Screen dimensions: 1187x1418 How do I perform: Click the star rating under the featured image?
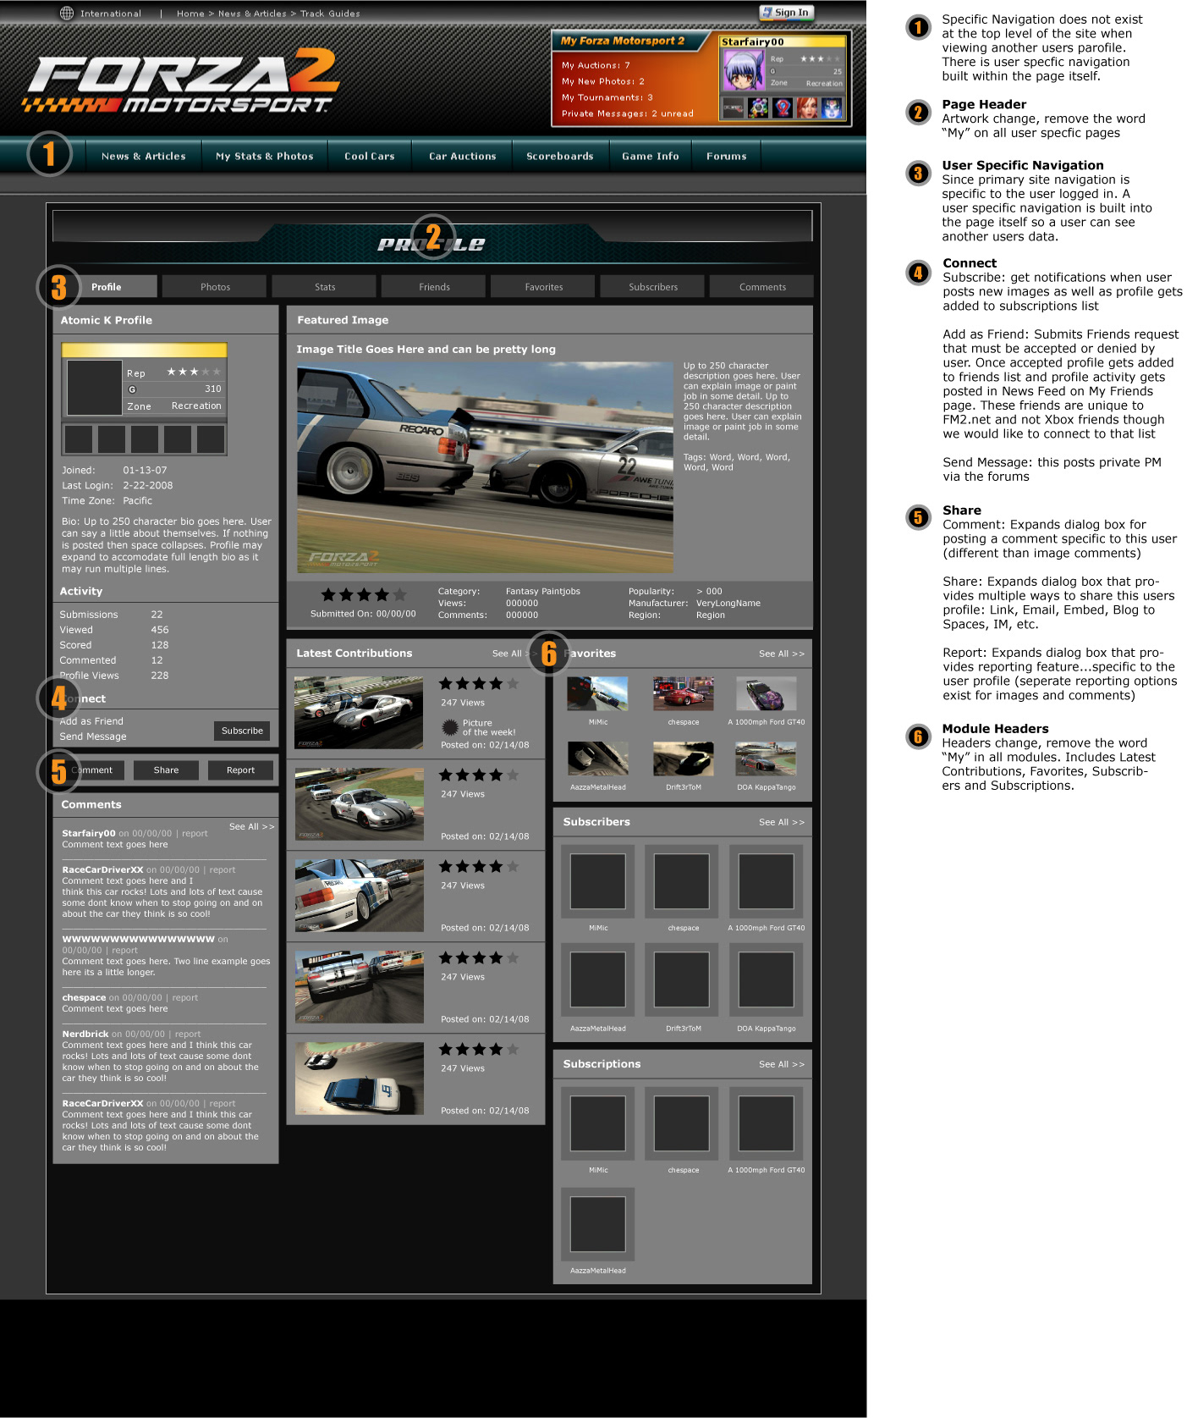click(364, 595)
